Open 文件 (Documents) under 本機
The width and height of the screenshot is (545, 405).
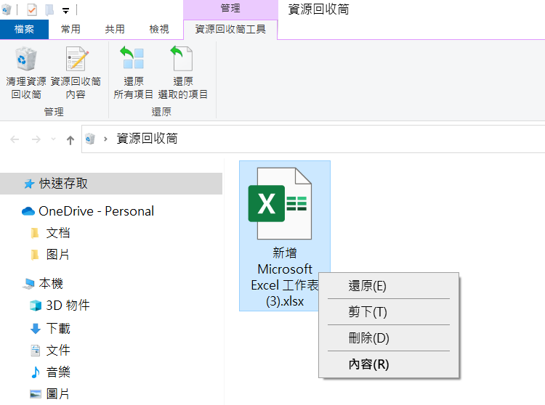coord(58,350)
